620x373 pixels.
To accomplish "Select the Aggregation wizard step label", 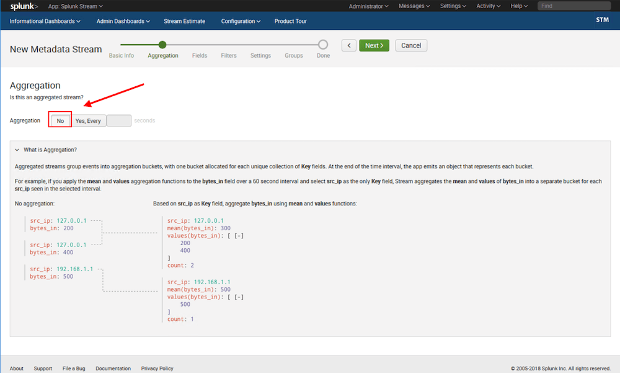I will [163, 55].
